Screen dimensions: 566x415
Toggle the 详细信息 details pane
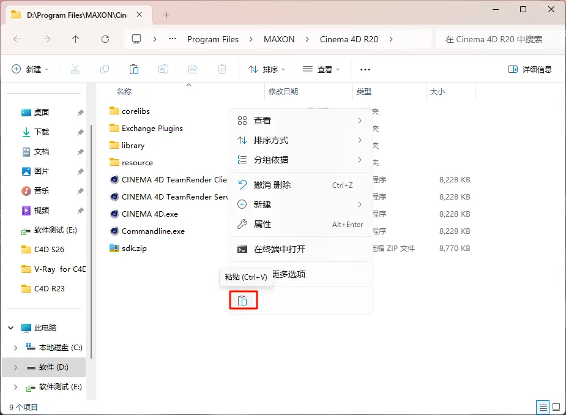coord(529,69)
